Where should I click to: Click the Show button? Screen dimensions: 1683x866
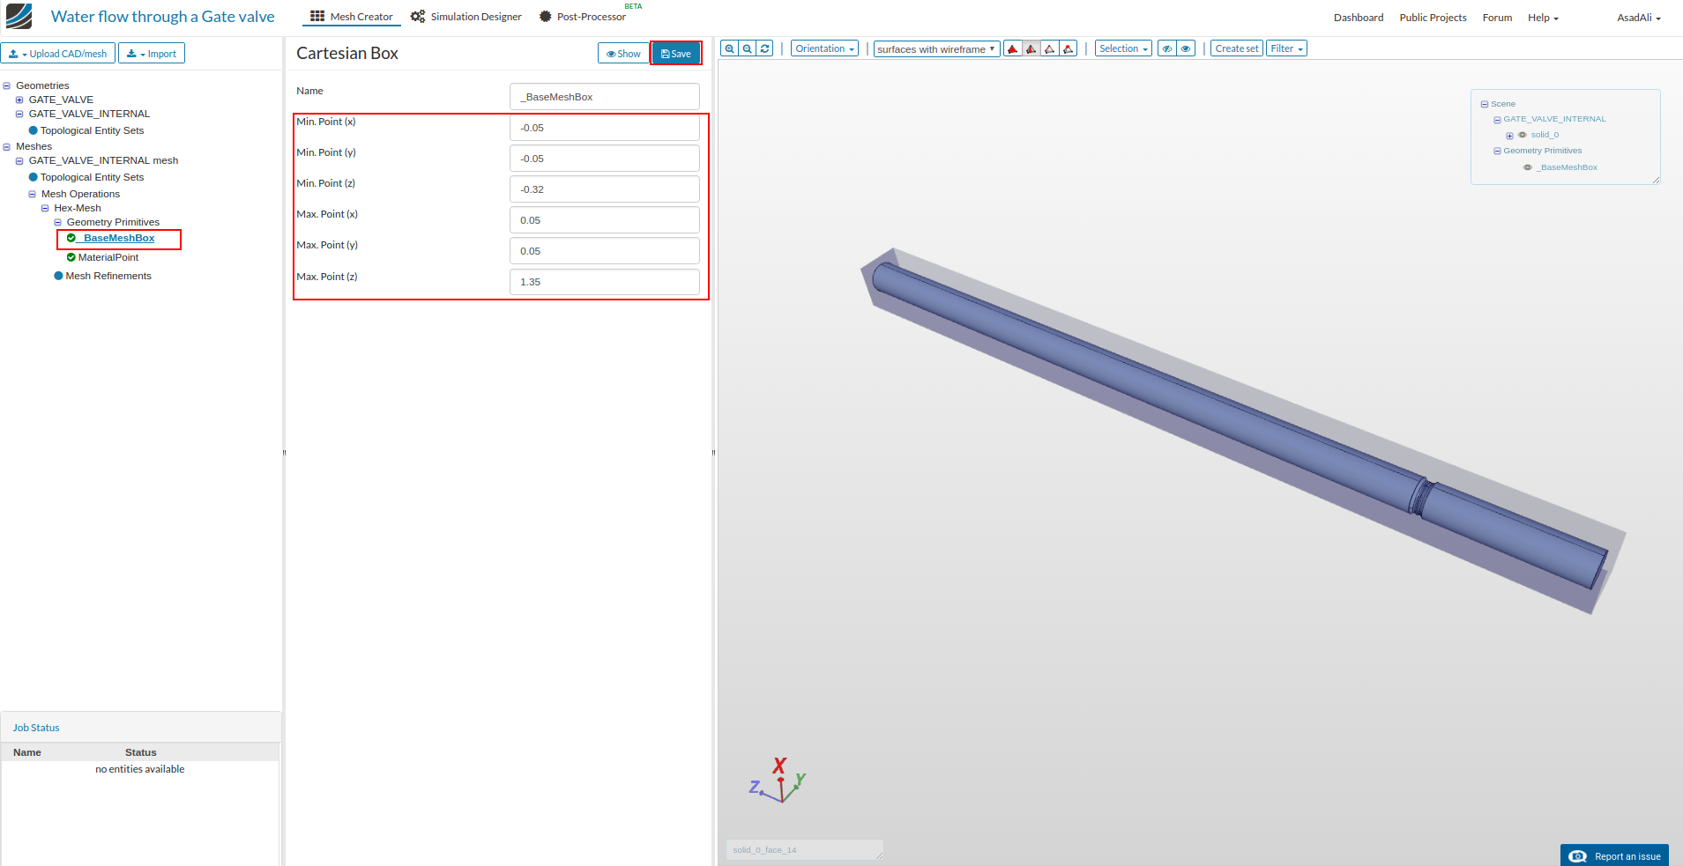click(623, 54)
